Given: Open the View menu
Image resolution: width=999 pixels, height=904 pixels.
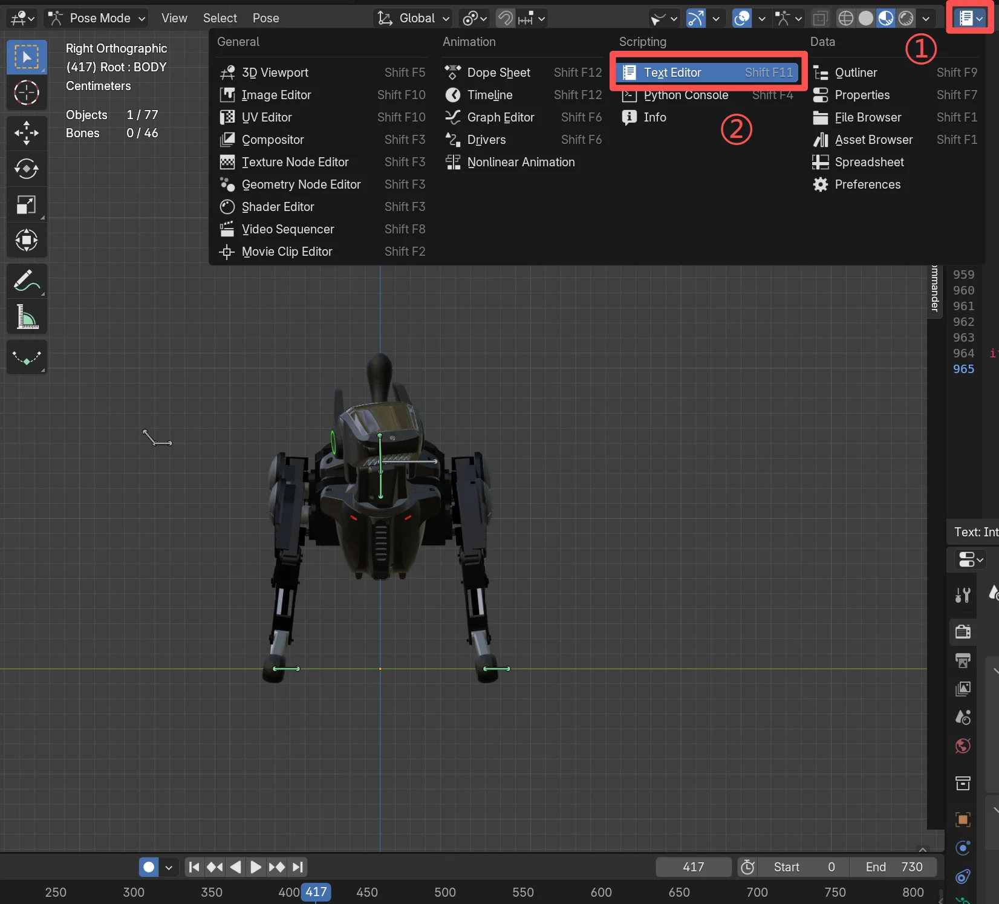Looking at the screenshot, I should tap(174, 18).
